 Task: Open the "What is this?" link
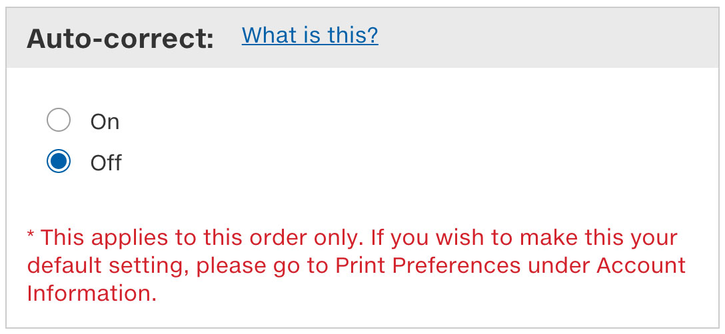coord(310,35)
